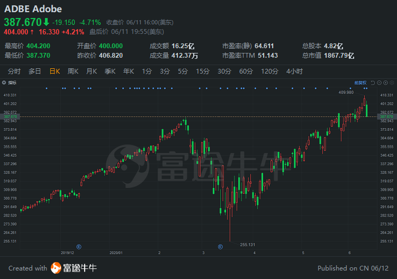Viewport: 397px width, 279px height.
Task: Click the 成交额 value 16.25亿
Action: click(183, 46)
